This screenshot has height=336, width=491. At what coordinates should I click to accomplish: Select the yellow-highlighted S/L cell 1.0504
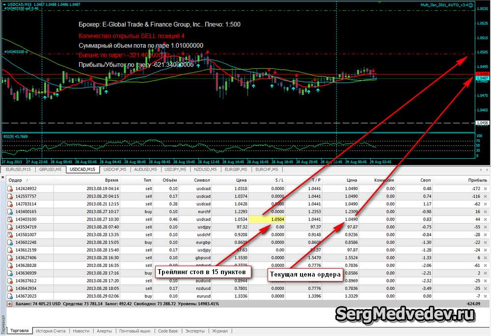[267, 219]
